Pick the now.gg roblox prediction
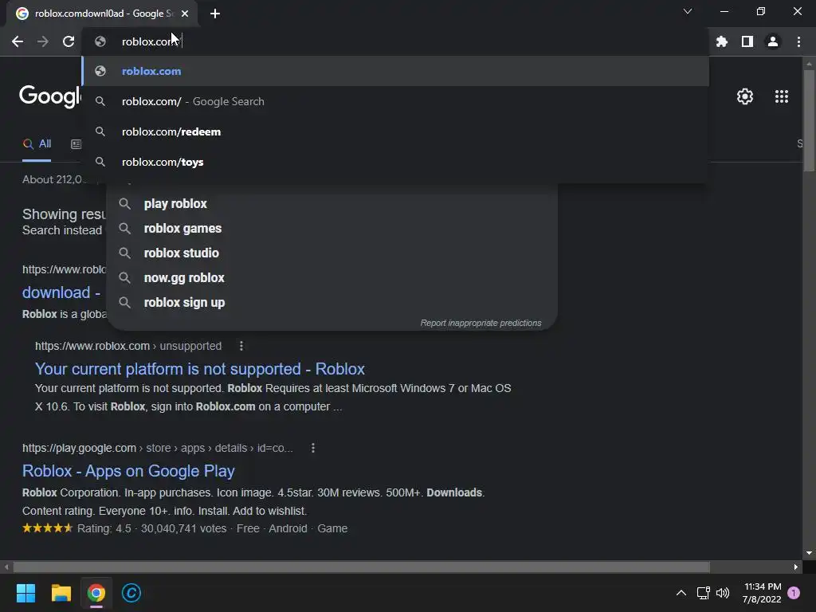Screen dimensions: 816x612 (332, 278)
